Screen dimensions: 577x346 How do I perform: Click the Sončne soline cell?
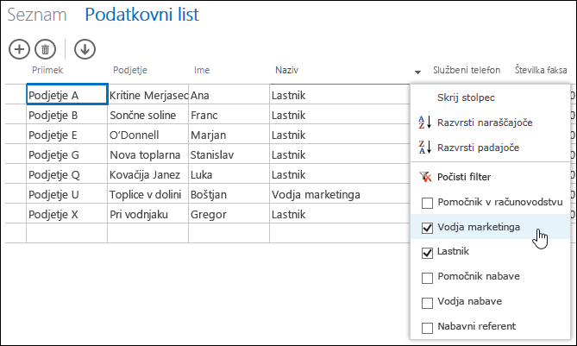148,114
